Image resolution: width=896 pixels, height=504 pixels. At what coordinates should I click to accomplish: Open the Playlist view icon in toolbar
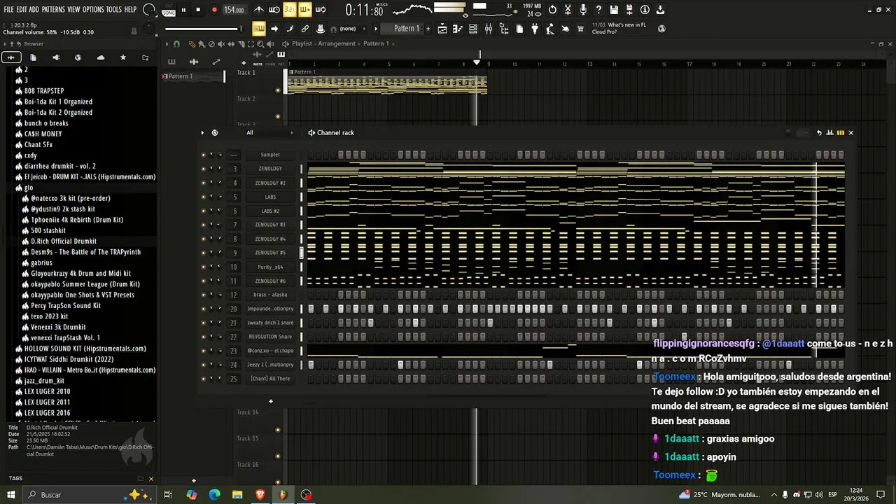pos(442,29)
